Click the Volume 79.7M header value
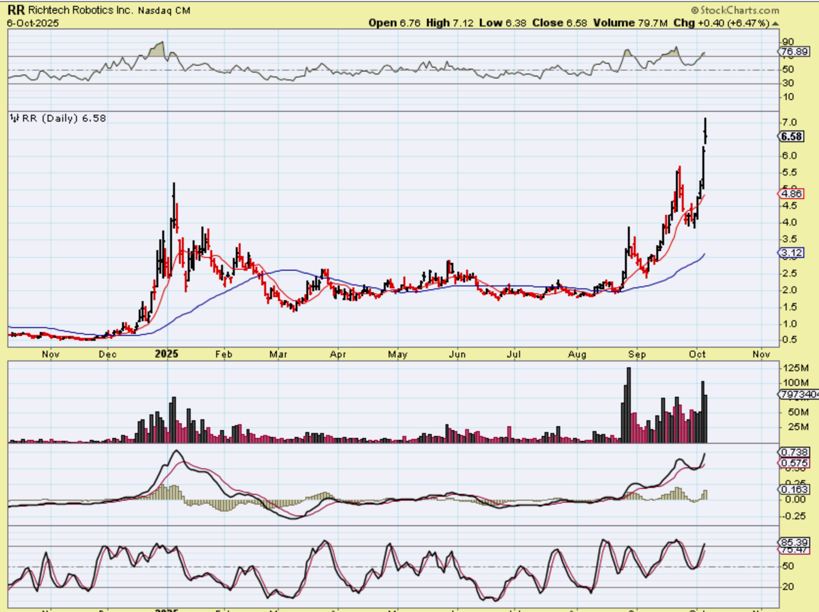The image size is (819, 612). click(x=630, y=23)
